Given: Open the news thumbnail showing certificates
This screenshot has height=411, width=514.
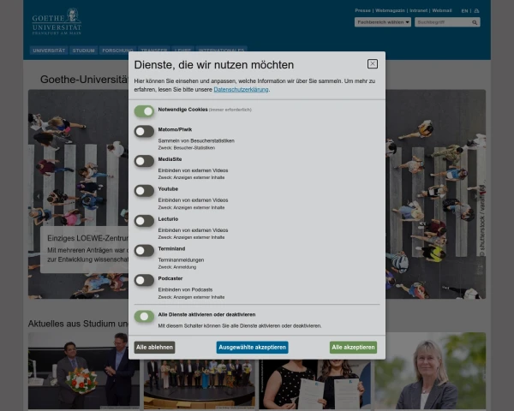Looking at the screenshot, I should click(x=314, y=384).
